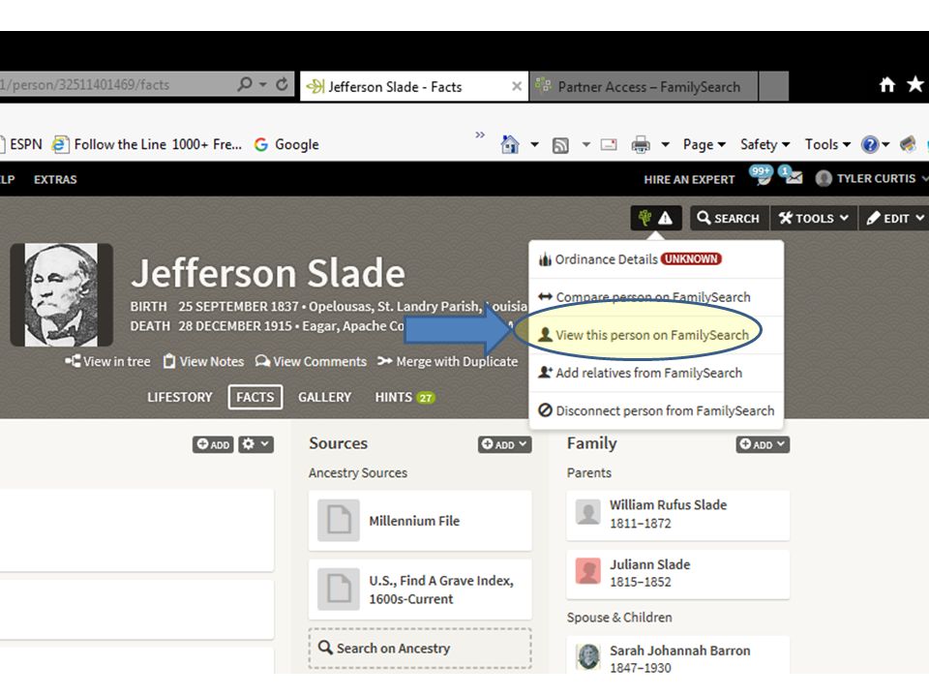929x697 pixels.
Task: Click Jefferson Slade portrait photo
Action: tap(62, 294)
